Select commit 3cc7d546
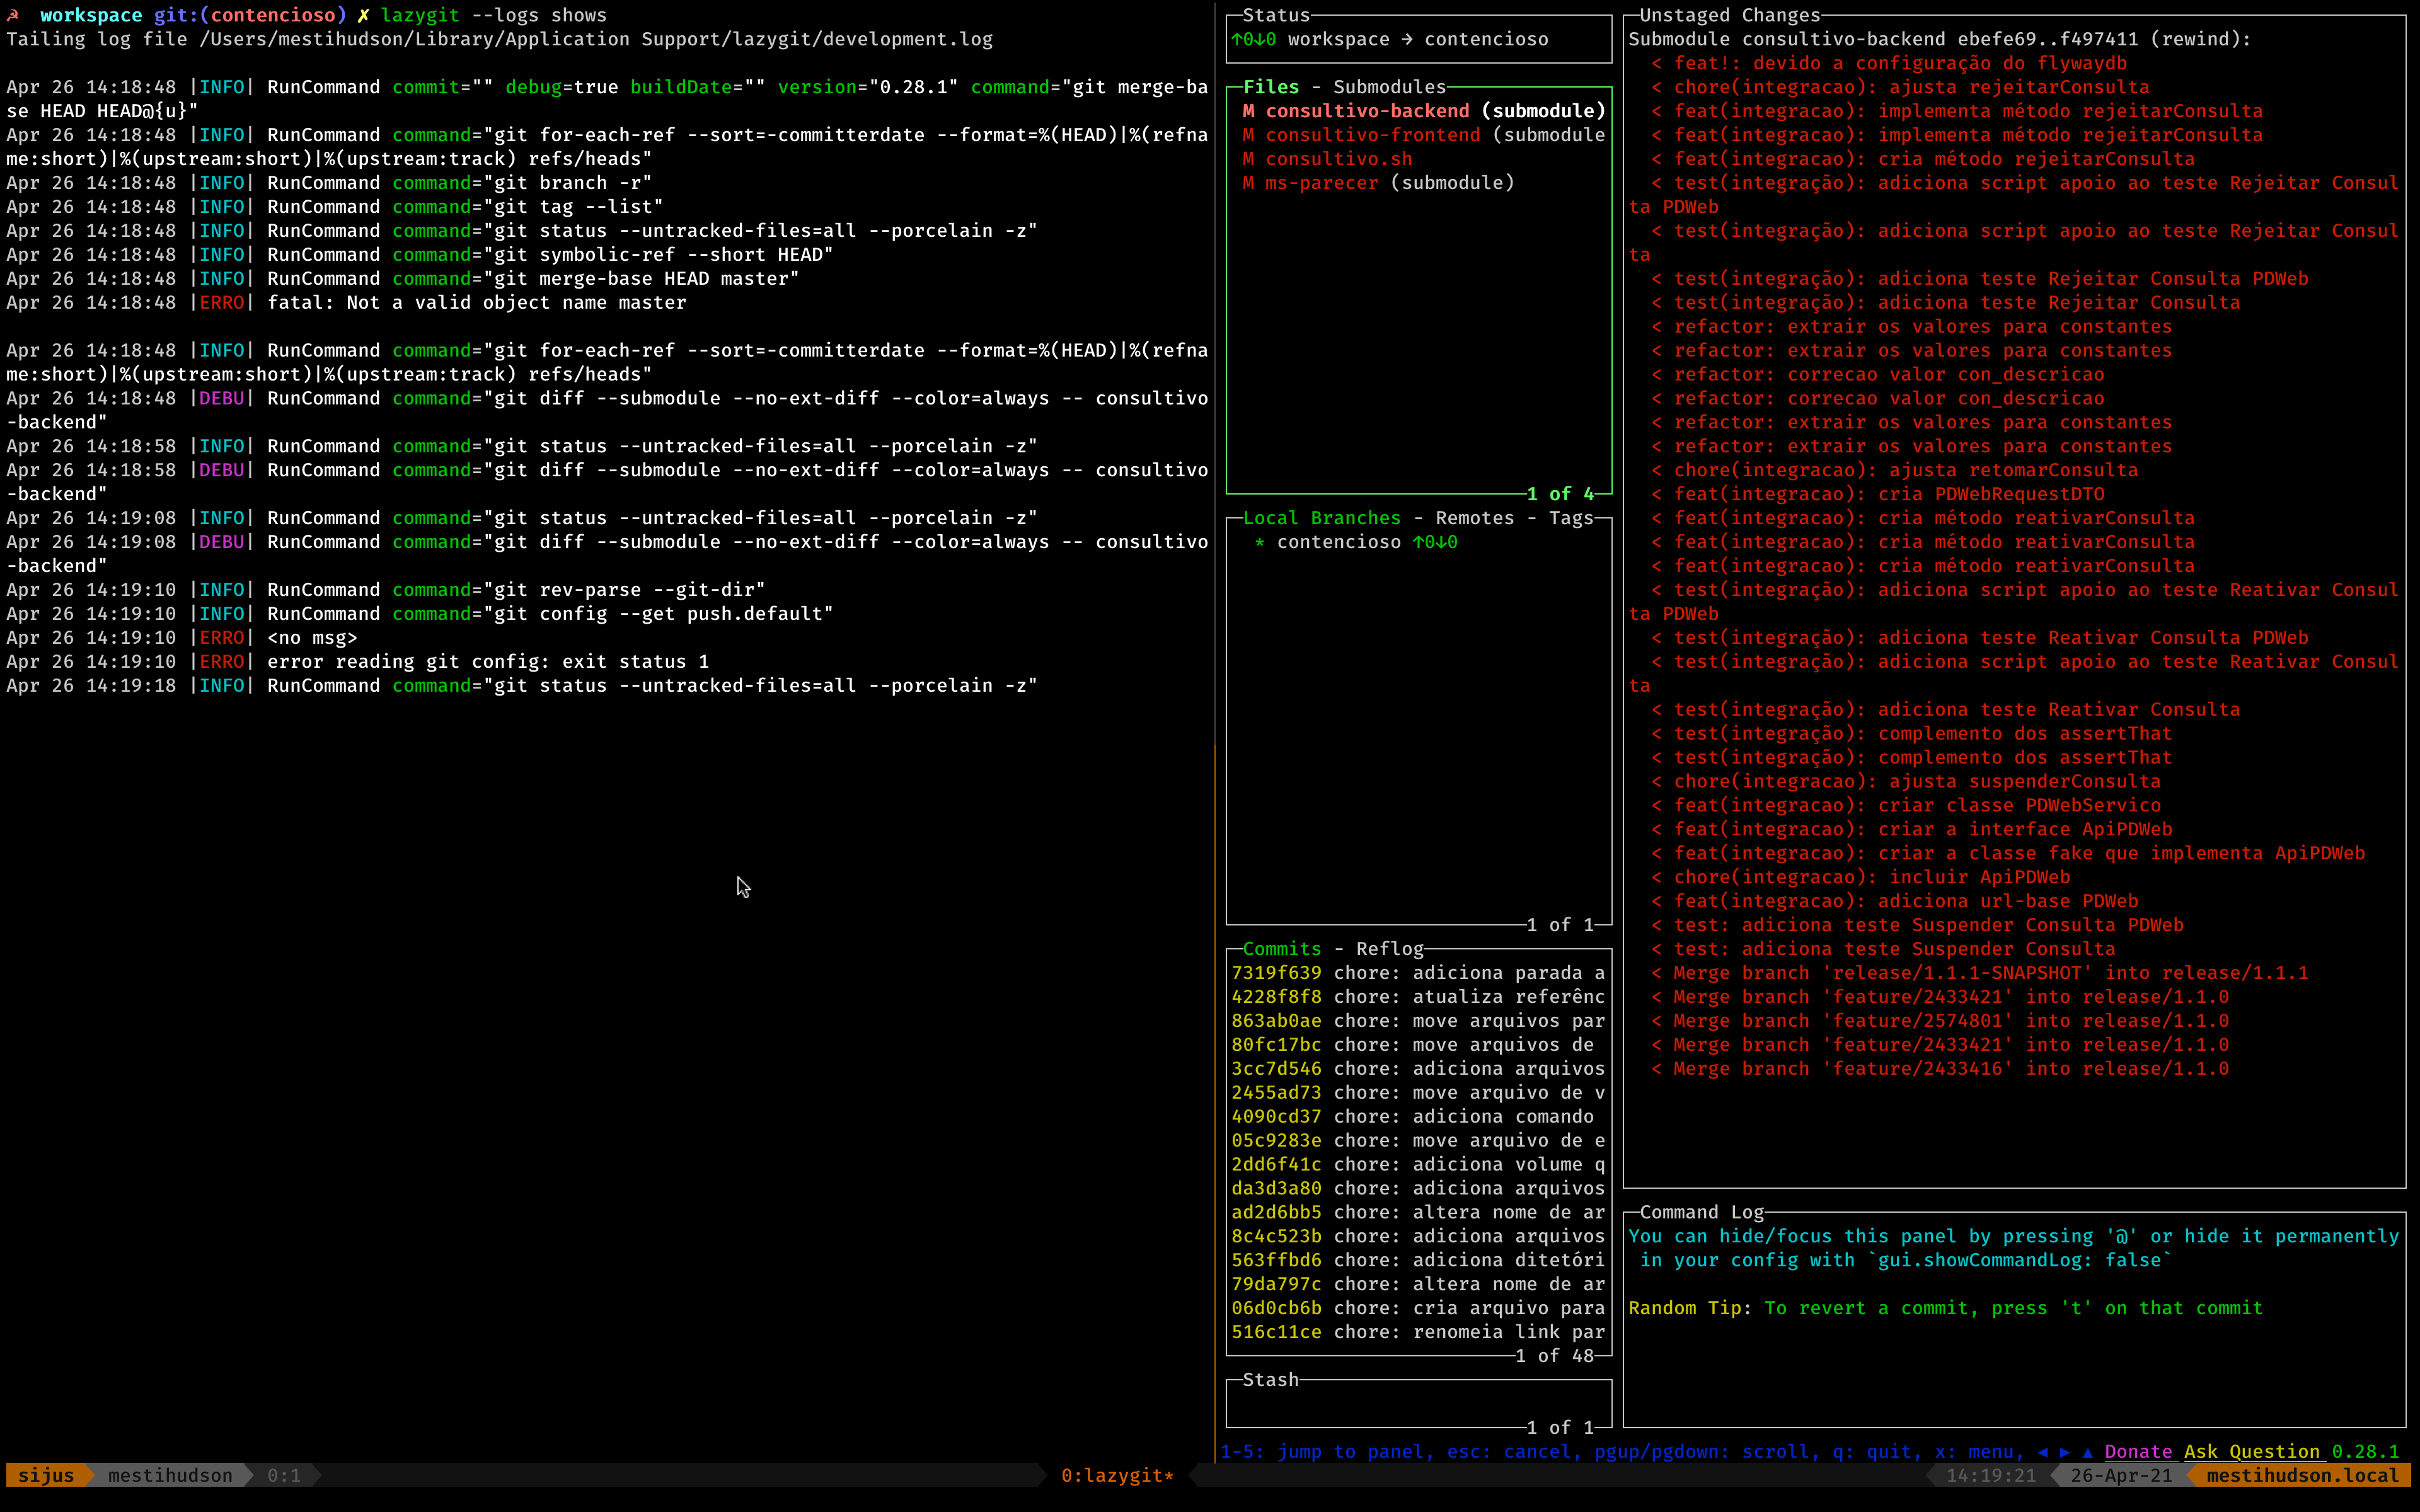Screen dimensions: 2420x1512 (1418, 1069)
